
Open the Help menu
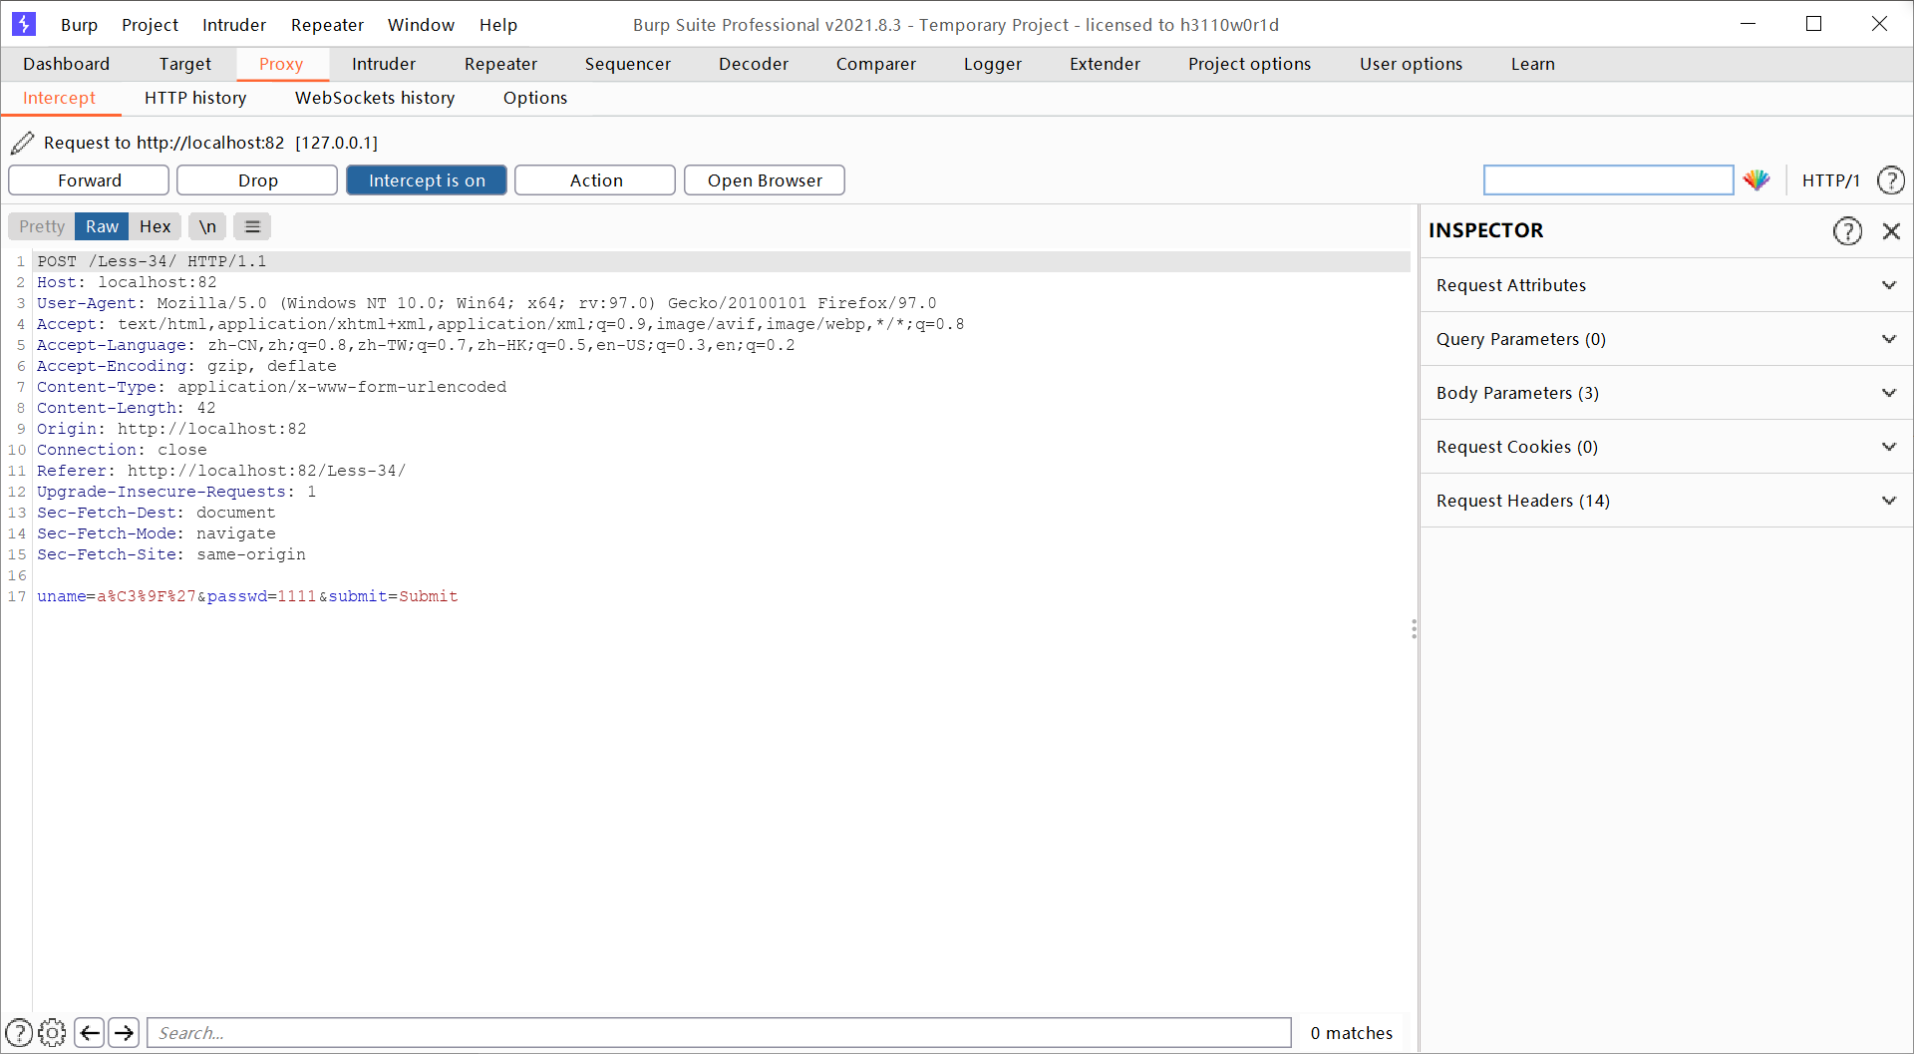click(x=498, y=25)
